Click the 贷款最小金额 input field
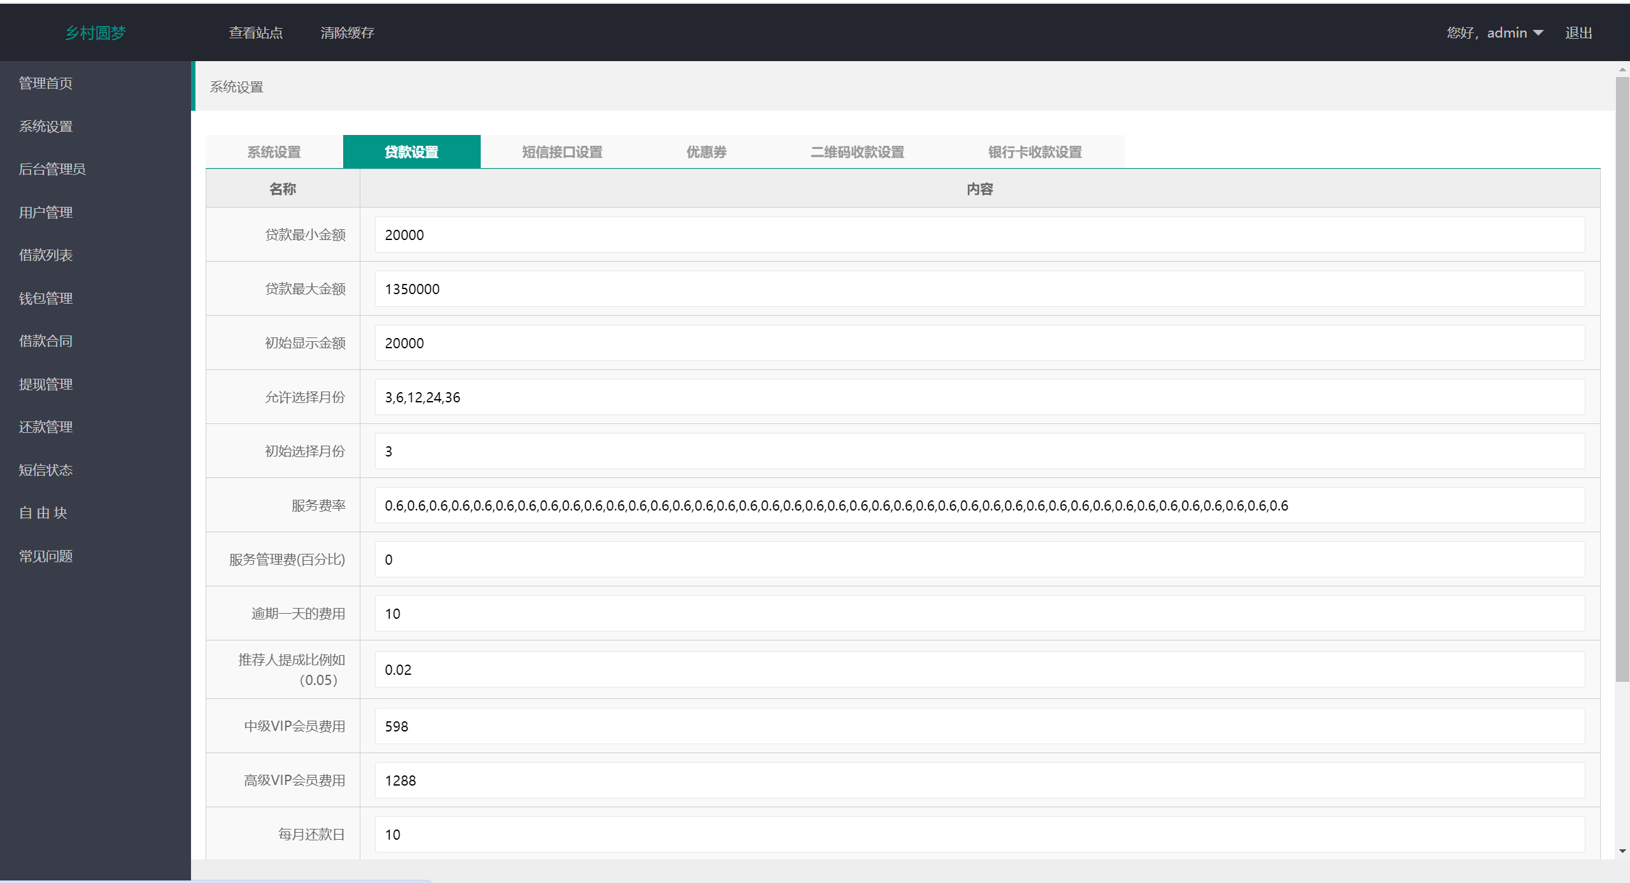The image size is (1630, 883). click(979, 234)
